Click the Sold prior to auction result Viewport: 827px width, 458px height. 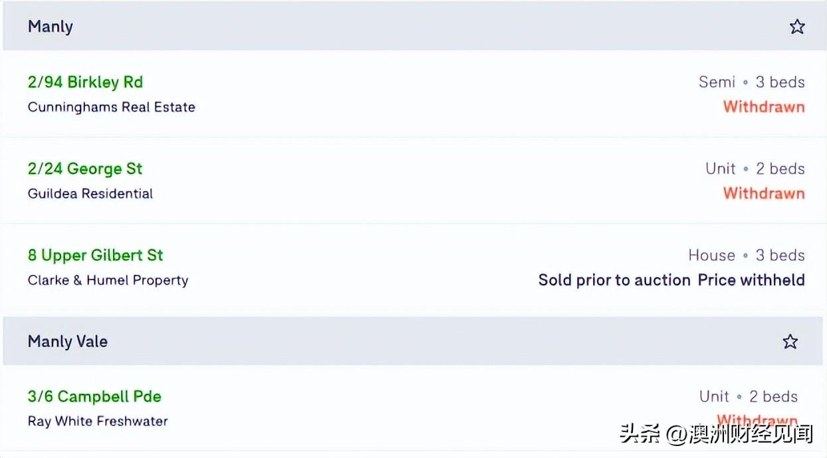pos(614,280)
